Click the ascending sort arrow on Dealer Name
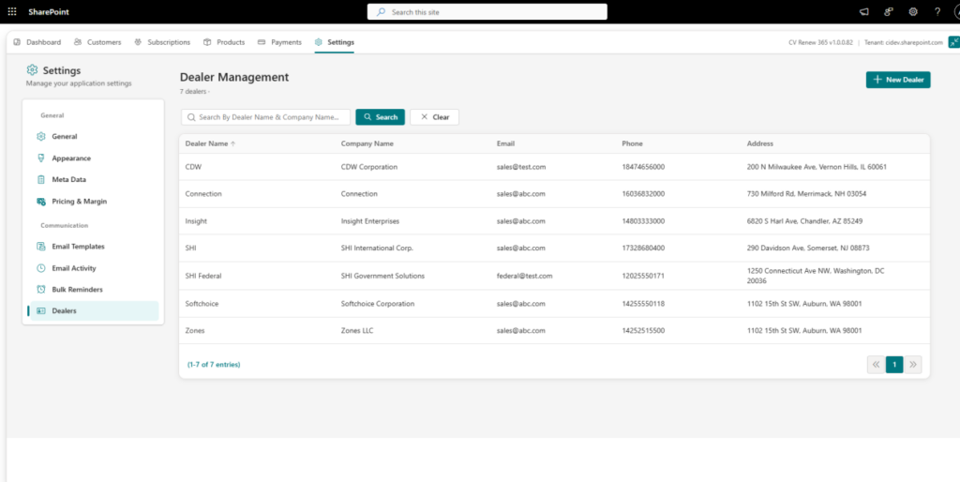 click(x=232, y=143)
